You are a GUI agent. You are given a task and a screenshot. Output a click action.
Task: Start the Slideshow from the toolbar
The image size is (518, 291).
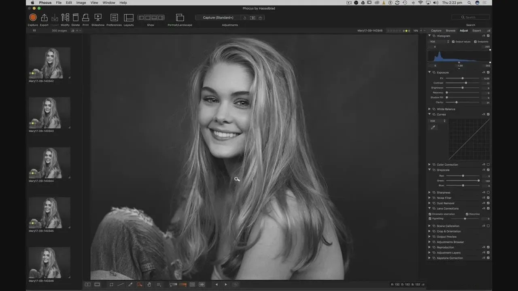coord(98,17)
